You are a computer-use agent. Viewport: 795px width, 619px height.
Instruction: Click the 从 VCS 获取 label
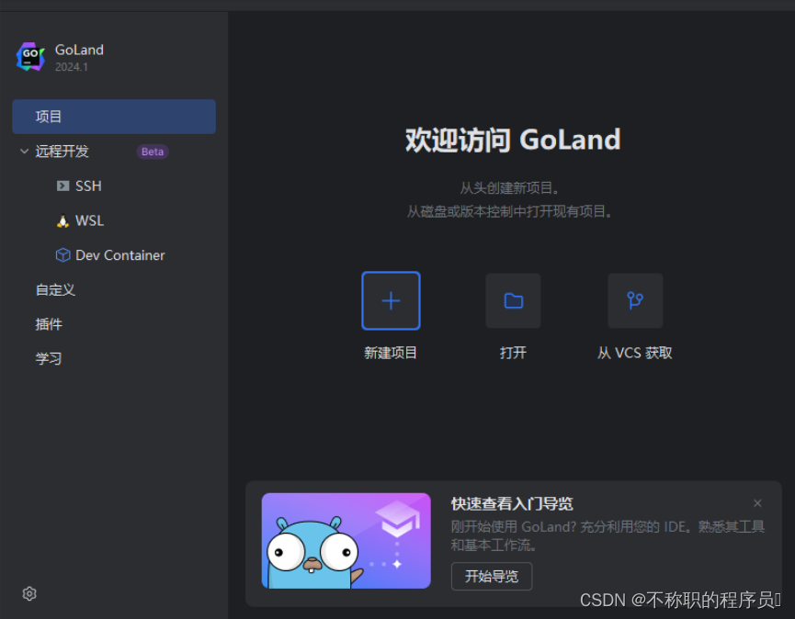635,353
